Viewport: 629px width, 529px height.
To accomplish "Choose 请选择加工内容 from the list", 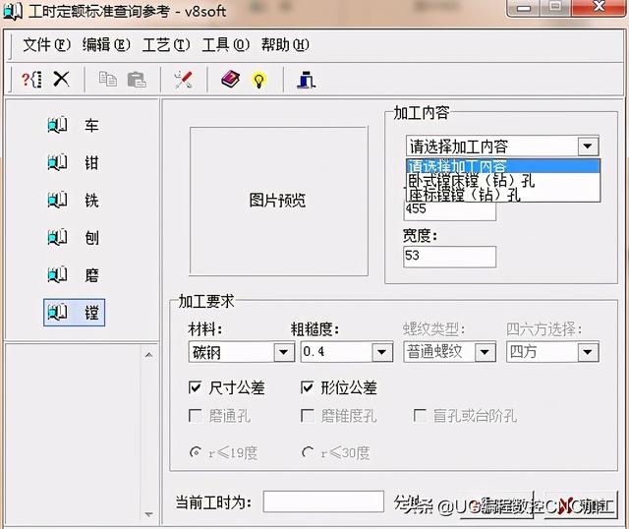I will (503, 166).
